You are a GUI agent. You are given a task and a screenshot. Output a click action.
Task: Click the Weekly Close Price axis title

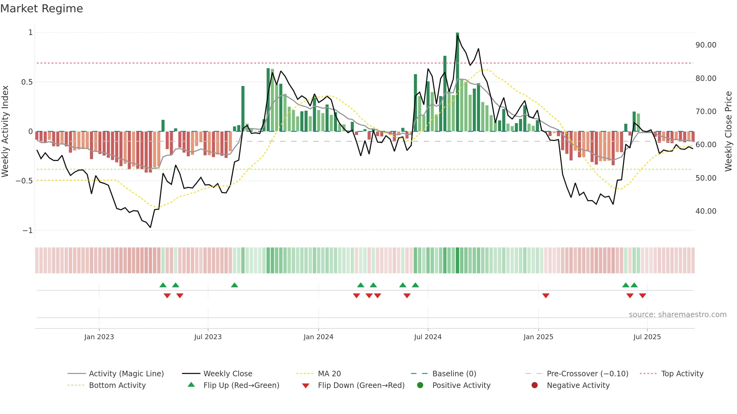coord(728,131)
